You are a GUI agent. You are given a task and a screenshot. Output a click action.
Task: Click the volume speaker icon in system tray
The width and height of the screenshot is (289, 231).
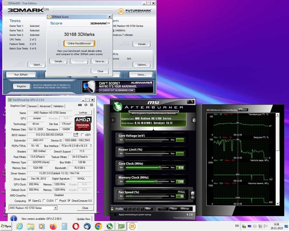255,226
